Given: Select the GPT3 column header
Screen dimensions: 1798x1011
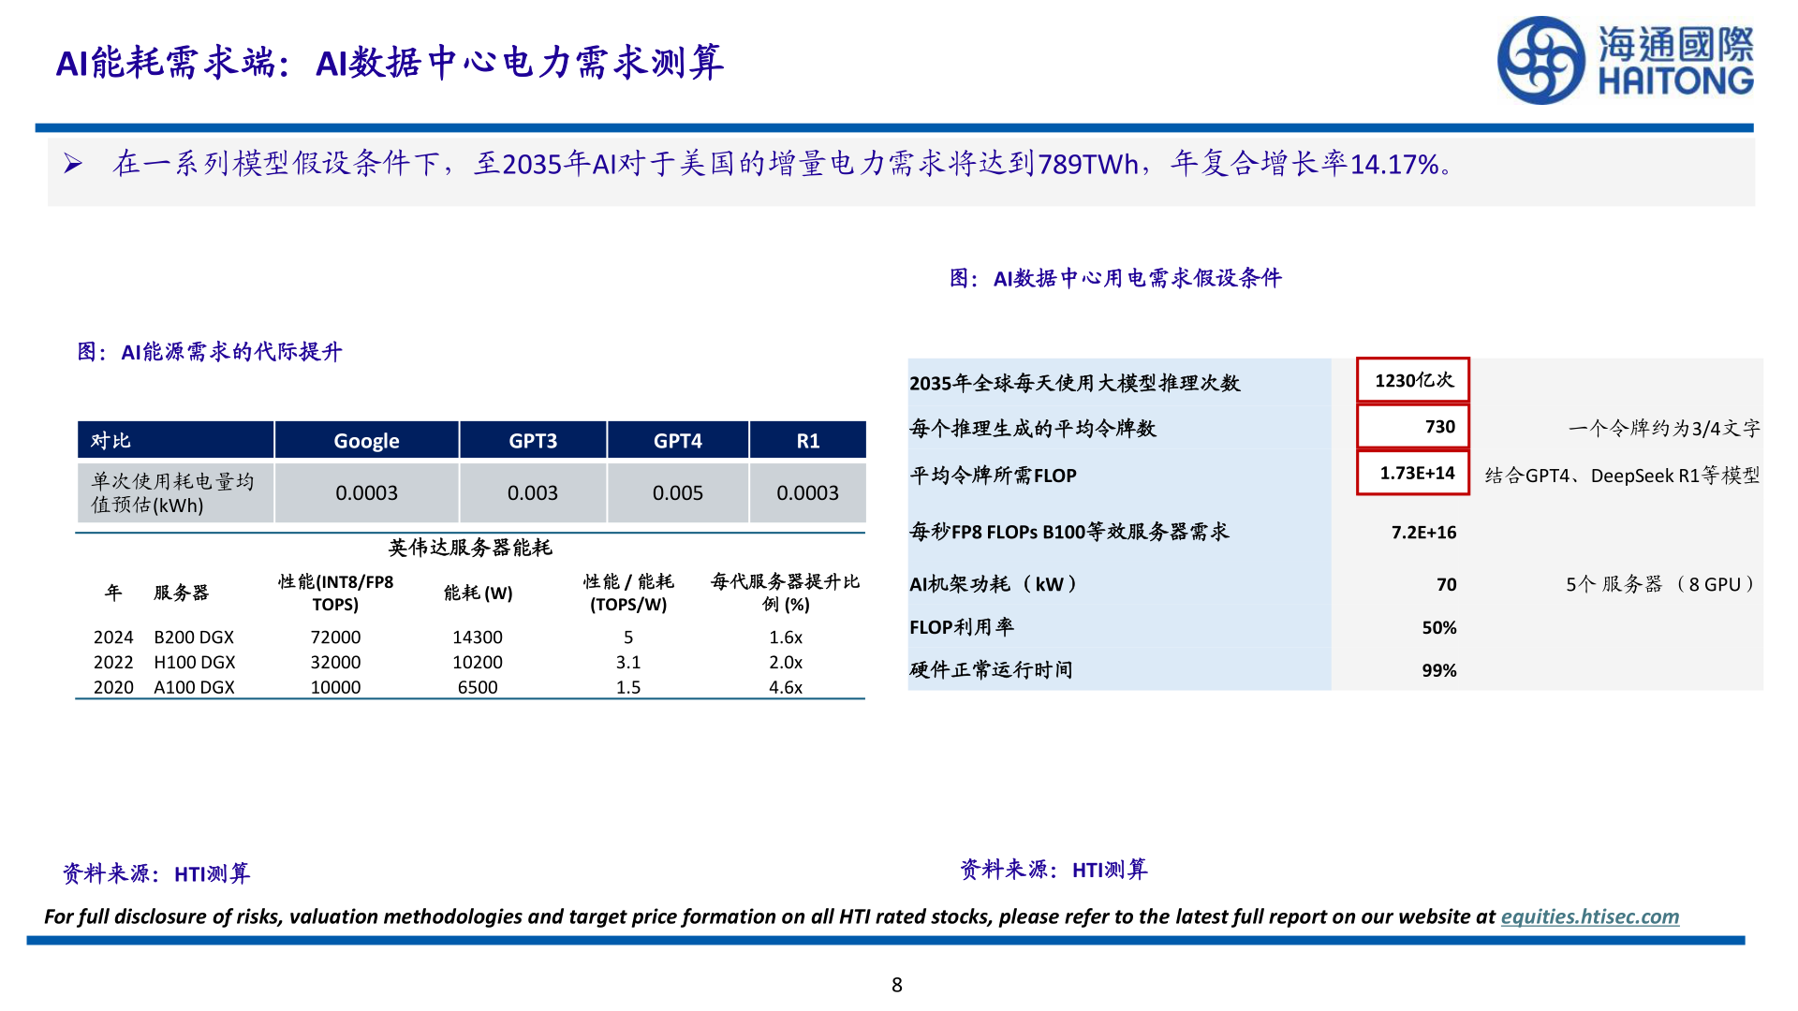Looking at the screenshot, I should pyautogui.click(x=532, y=439).
